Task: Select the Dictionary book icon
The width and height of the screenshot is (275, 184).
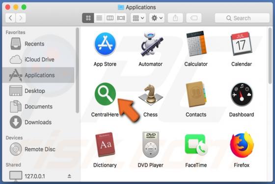Action: (105, 144)
